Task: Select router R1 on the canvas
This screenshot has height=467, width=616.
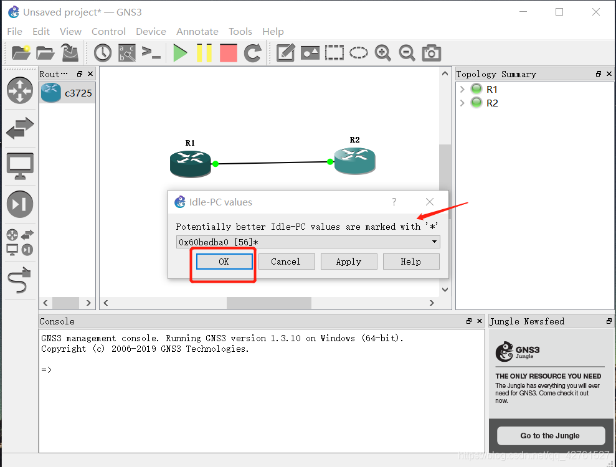Action: [191, 164]
